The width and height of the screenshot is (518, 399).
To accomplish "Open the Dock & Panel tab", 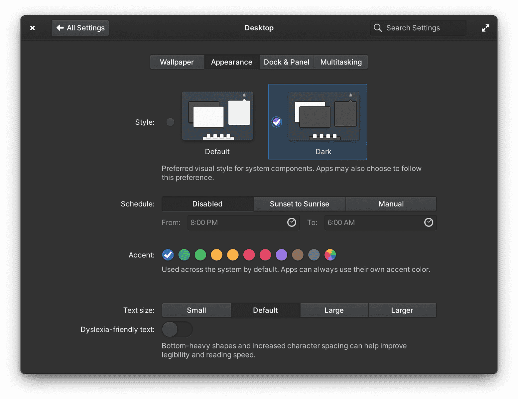I will [286, 62].
